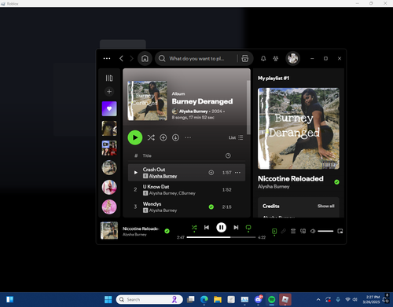
Task: Open Alysha Burney artist link in album header
Action: 193,111
